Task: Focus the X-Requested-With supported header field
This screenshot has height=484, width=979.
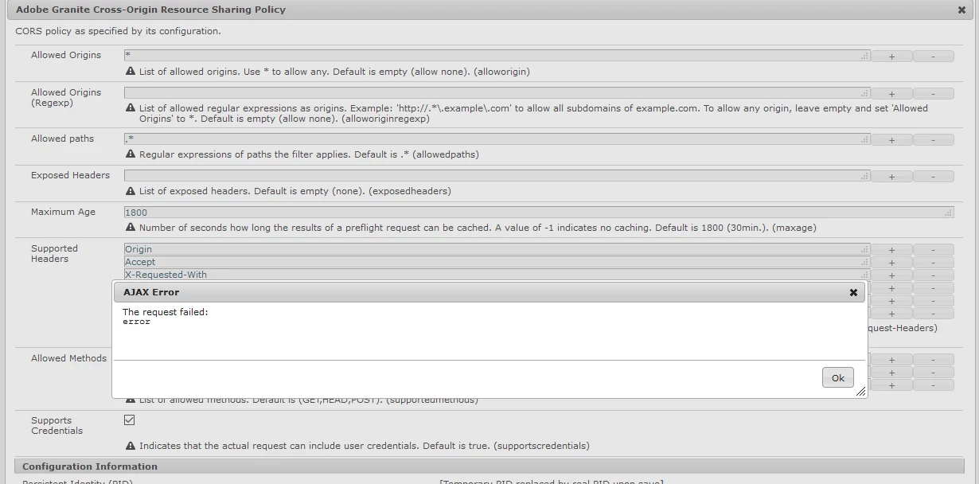Action: click(497, 275)
